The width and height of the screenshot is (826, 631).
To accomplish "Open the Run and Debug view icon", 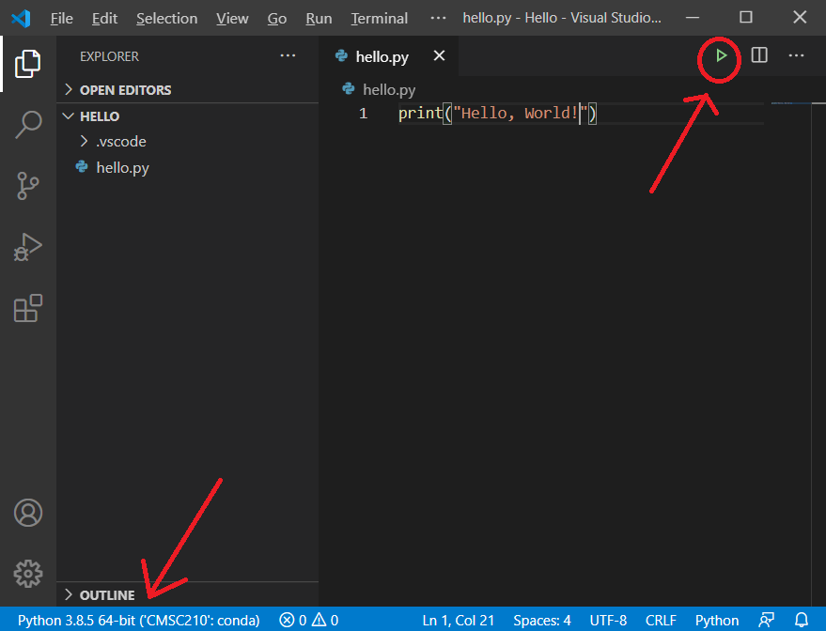I will [28, 247].
